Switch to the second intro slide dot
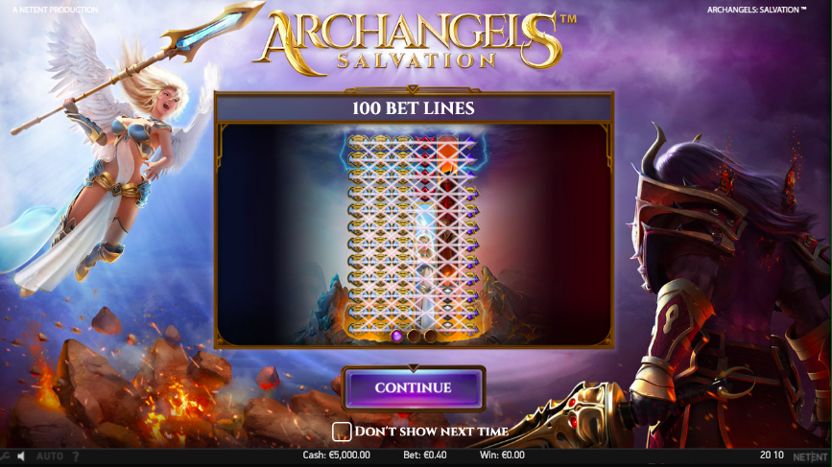Image resolution: width=832 pixels, height=467 pixels. coord(414,336)
